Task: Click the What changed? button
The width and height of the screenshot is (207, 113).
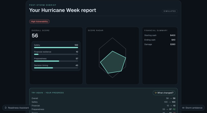Action: click(164, 93)
